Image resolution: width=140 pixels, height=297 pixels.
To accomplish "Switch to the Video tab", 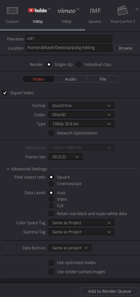I will pos(38,79).
